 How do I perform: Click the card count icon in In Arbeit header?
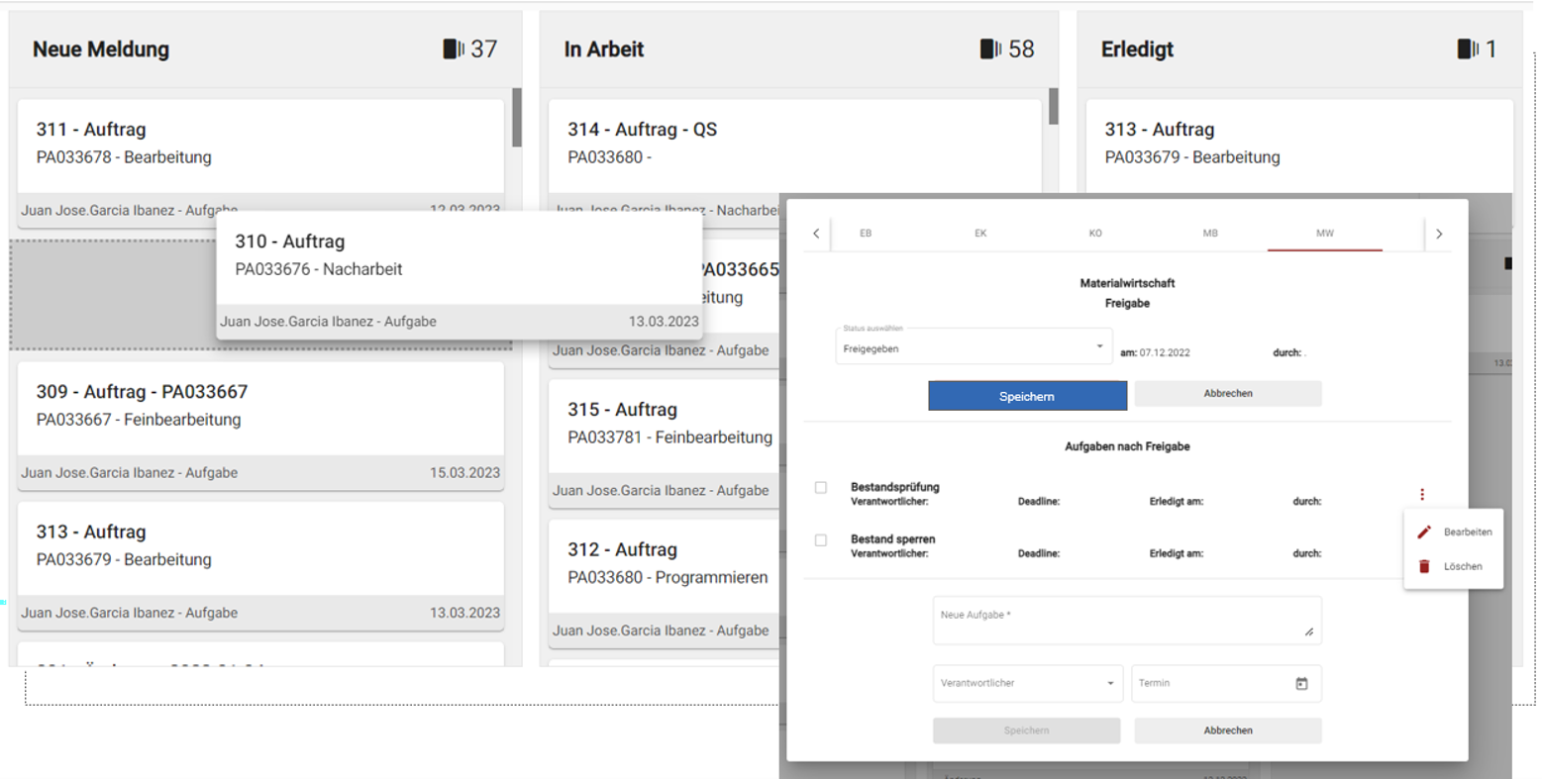[x=989, y=49]
